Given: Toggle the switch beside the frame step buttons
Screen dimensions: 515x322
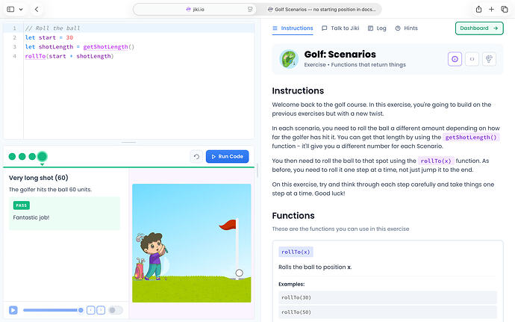Looking at the screenshot, I should (116, 310).
